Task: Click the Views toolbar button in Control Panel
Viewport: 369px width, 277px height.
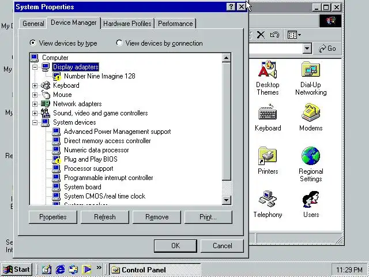Action: [294, 35]
